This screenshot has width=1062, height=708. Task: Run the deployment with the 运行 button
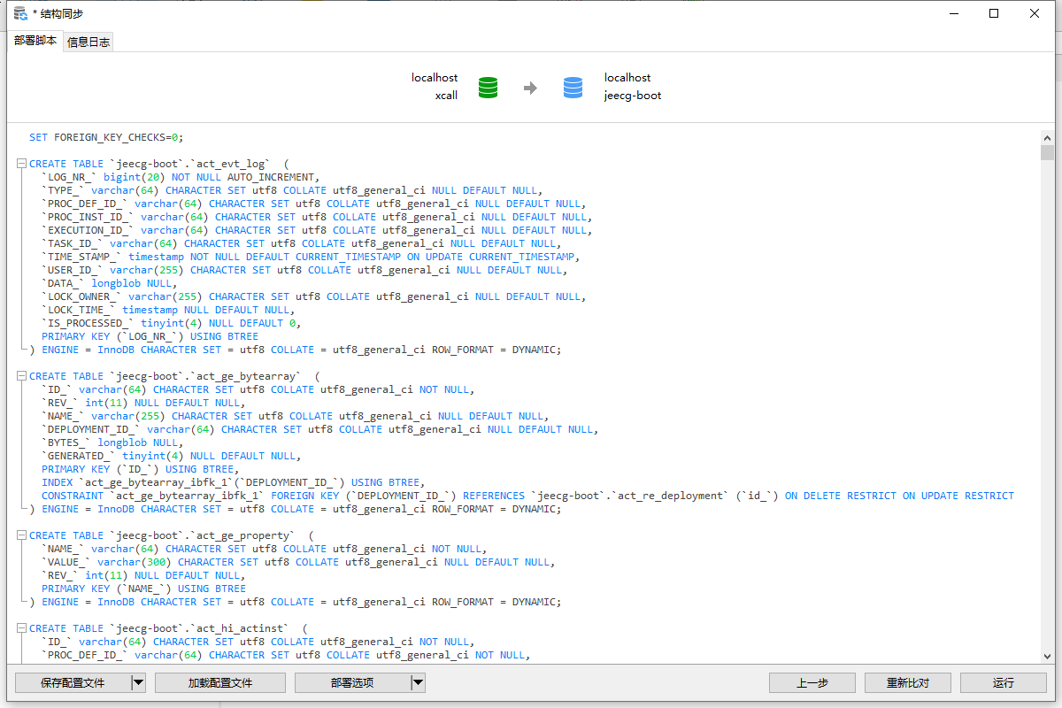click(1003, 682)
